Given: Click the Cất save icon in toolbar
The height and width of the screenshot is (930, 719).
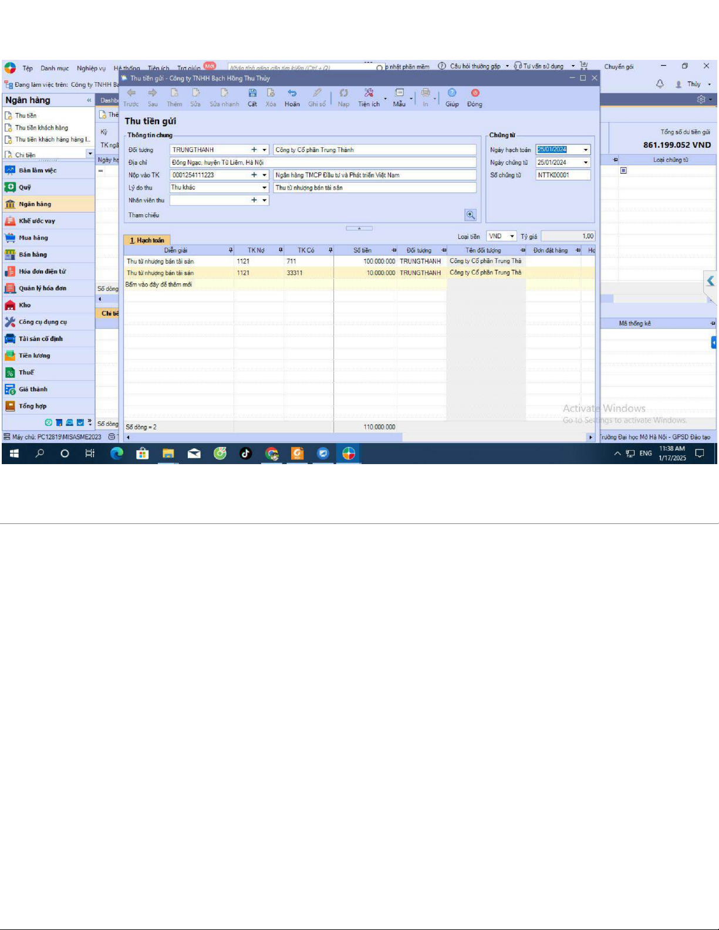Looking at the screenshot, I should coord(252,97).
